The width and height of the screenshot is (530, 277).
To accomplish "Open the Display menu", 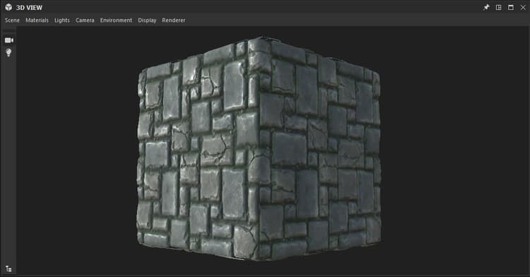I will [147, 20].
